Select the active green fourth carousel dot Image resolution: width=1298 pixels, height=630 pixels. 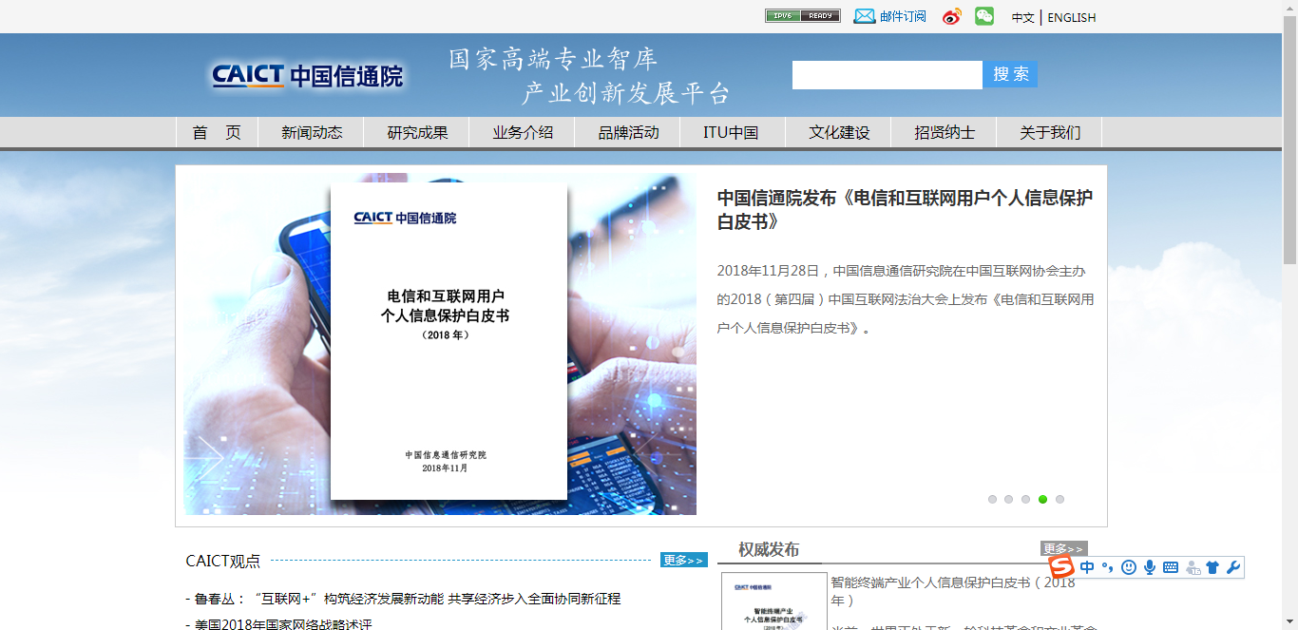coord(1042,499)
